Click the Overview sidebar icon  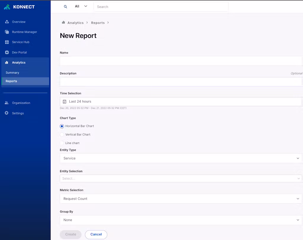coord(7,22)
